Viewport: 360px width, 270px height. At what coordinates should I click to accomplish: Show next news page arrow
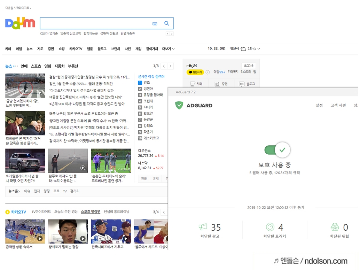[170, 66]
